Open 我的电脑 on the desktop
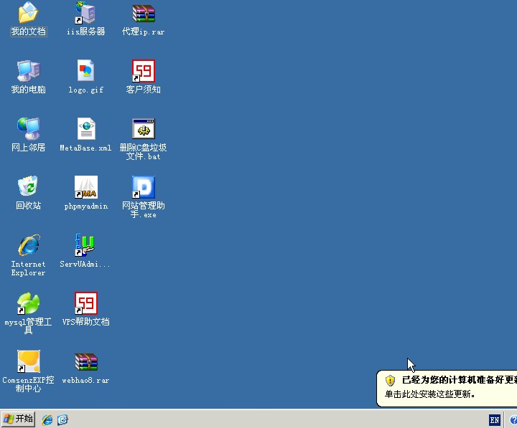The width and height of the screenshot is (517, 428). tap(28, 71)
